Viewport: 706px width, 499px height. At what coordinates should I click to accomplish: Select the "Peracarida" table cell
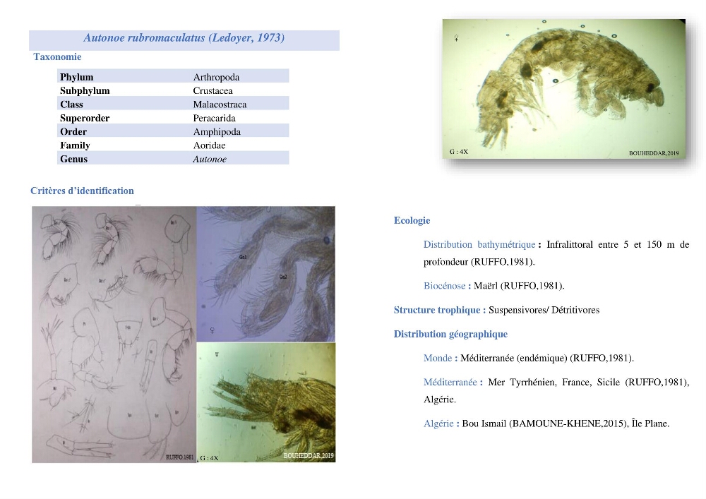[215, 118]
